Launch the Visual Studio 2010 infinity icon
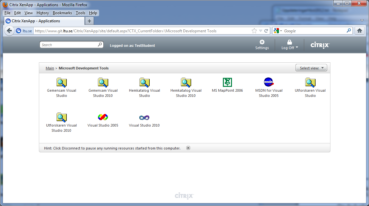The height and width of the screenshot is (206, 369). click(144, 117)
